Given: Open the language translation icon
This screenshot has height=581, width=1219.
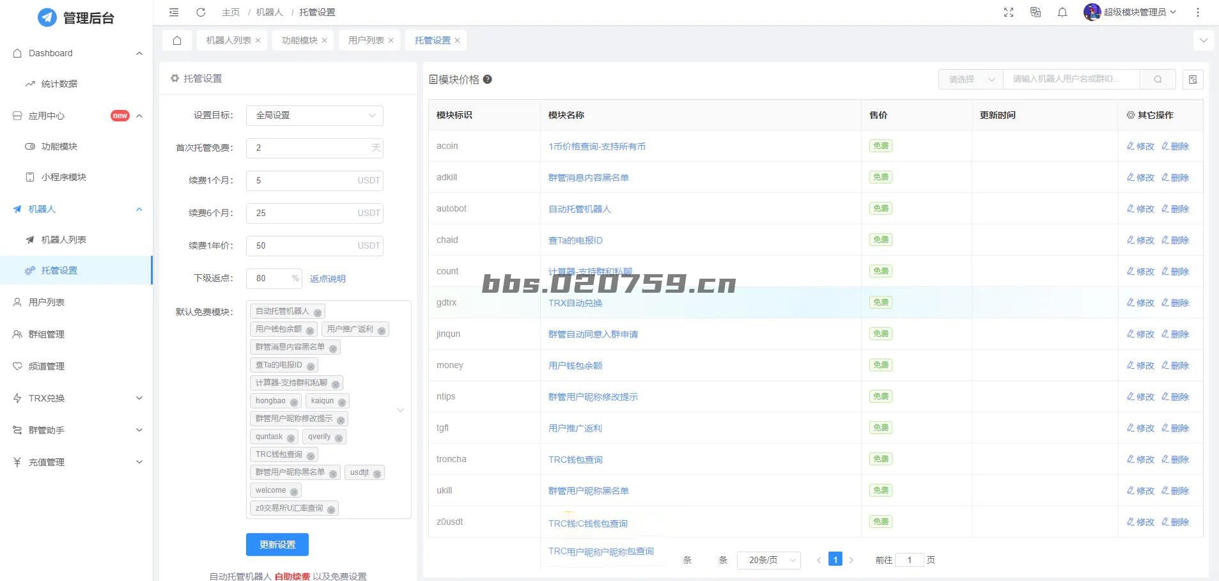Looking at the screenshot, I should 1036,12.
